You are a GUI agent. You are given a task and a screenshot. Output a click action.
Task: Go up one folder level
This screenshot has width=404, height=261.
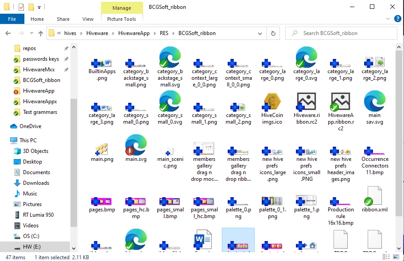point(41,33)
